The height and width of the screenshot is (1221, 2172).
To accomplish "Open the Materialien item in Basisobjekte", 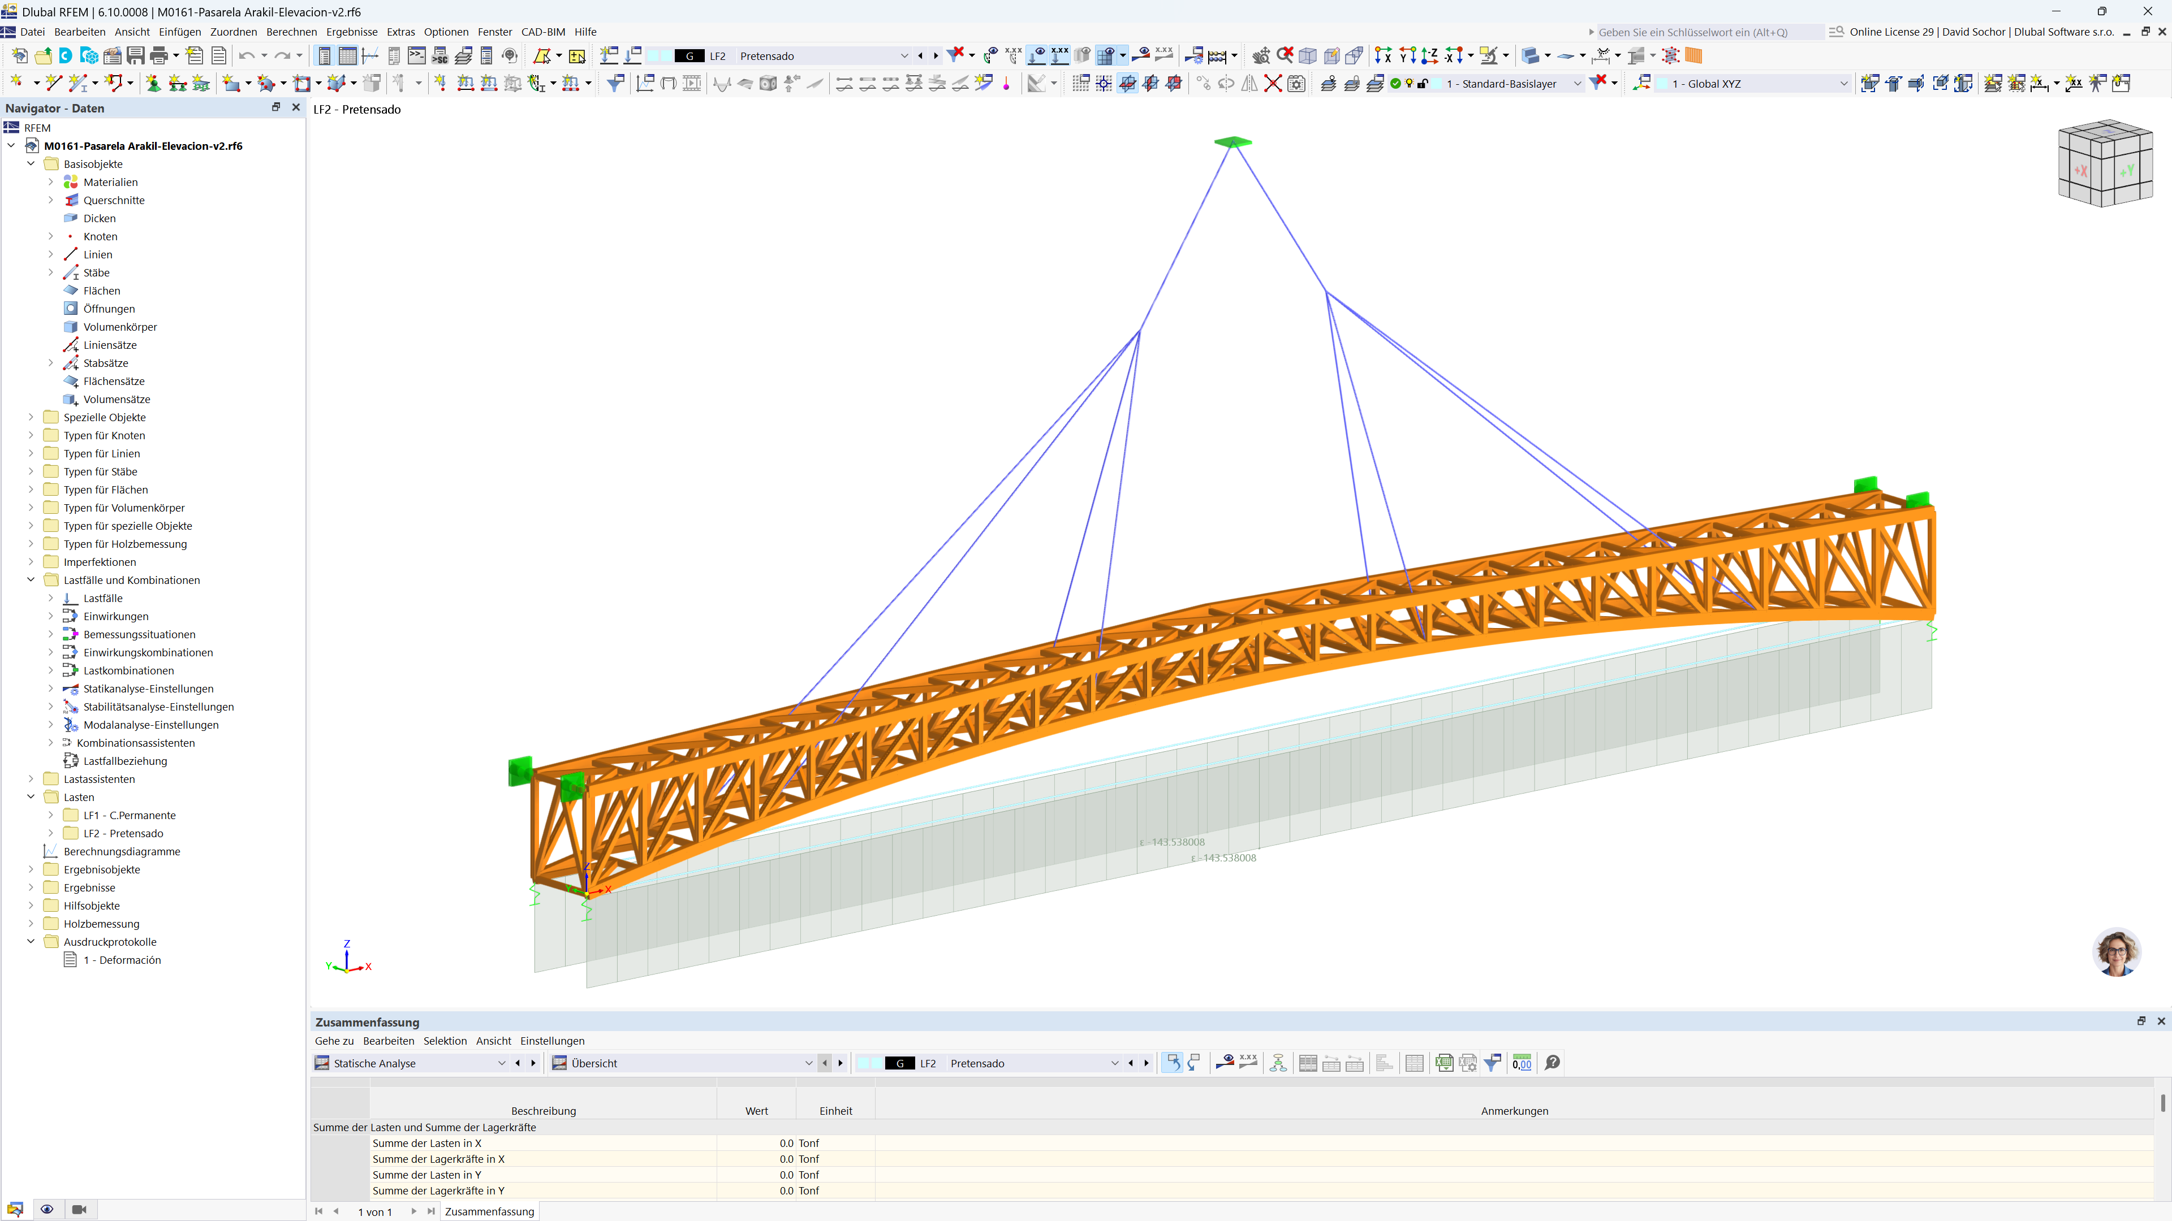I will tap(110, 182).
